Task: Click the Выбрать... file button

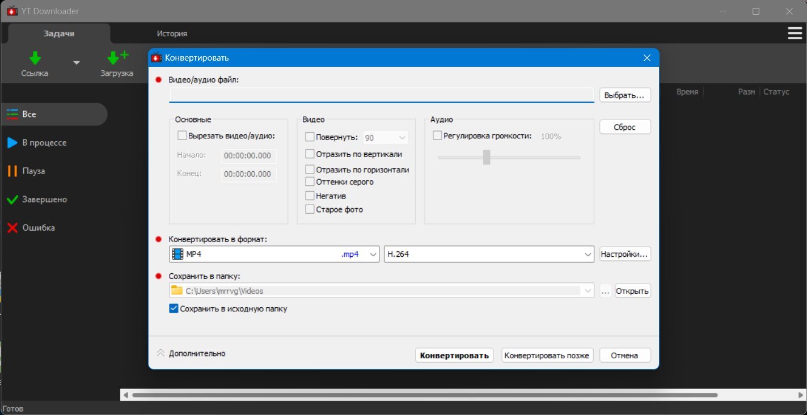Action: pyautogui.click(x=625, y=95)
